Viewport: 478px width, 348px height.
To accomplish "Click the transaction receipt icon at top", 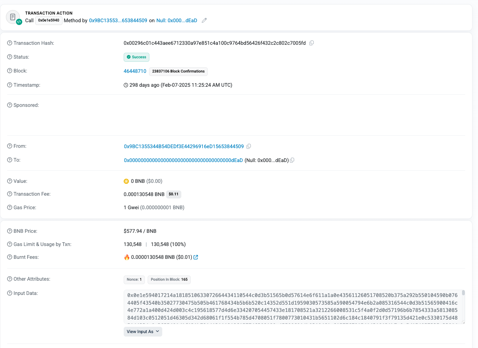I will [x=13, y=17].
